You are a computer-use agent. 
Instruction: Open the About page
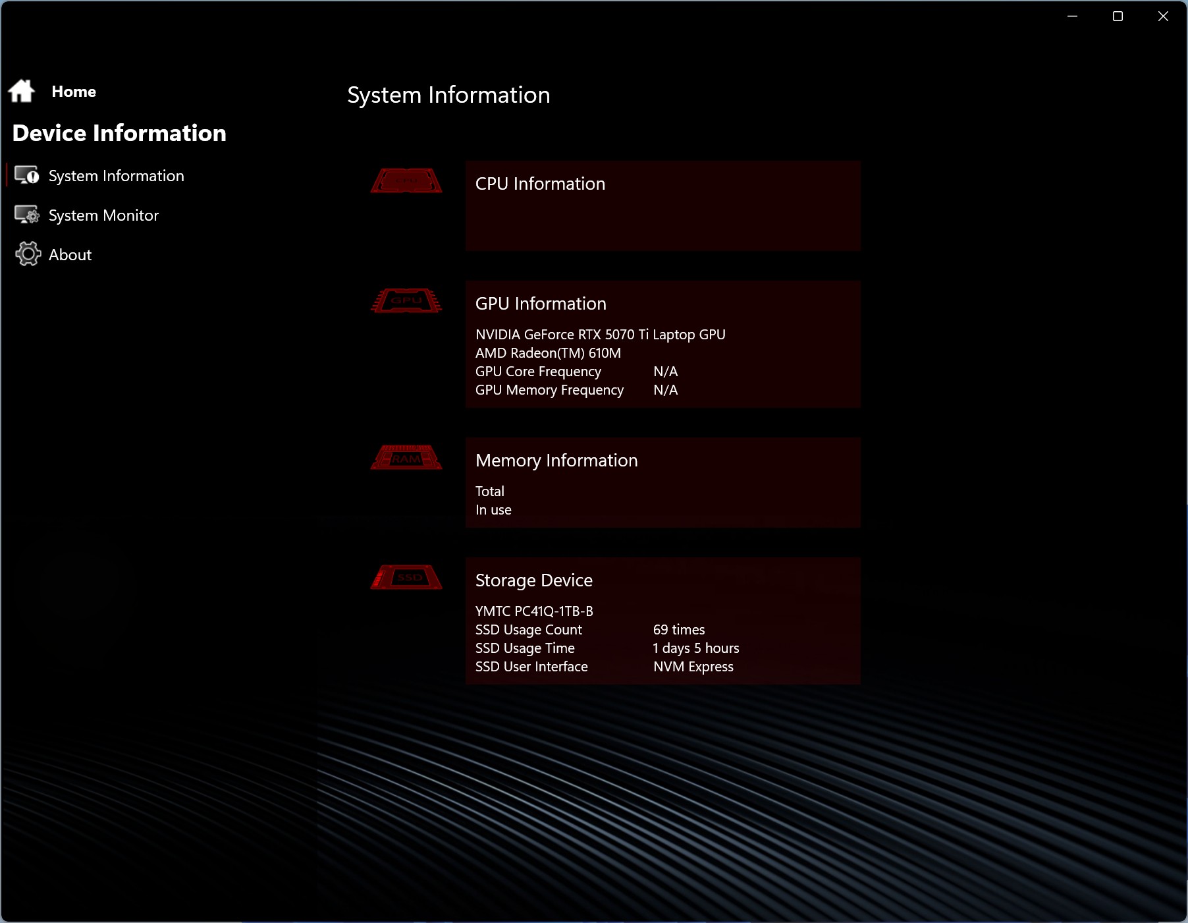(x=70, y=255)
